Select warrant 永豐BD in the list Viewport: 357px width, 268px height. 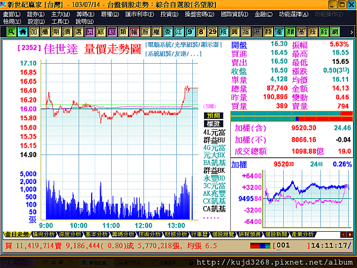point(214,178)
